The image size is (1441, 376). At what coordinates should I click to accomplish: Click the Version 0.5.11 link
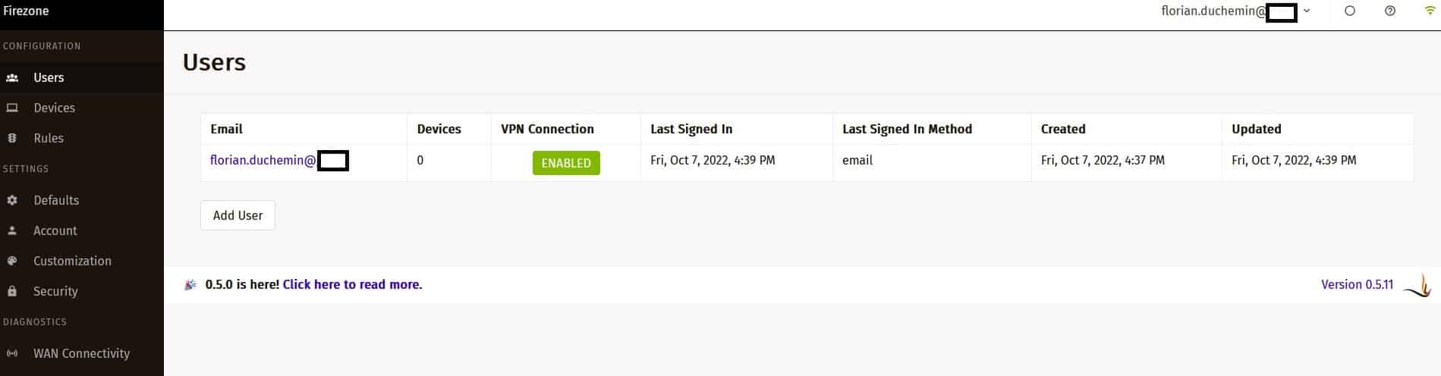click(x=1357, y=285)
